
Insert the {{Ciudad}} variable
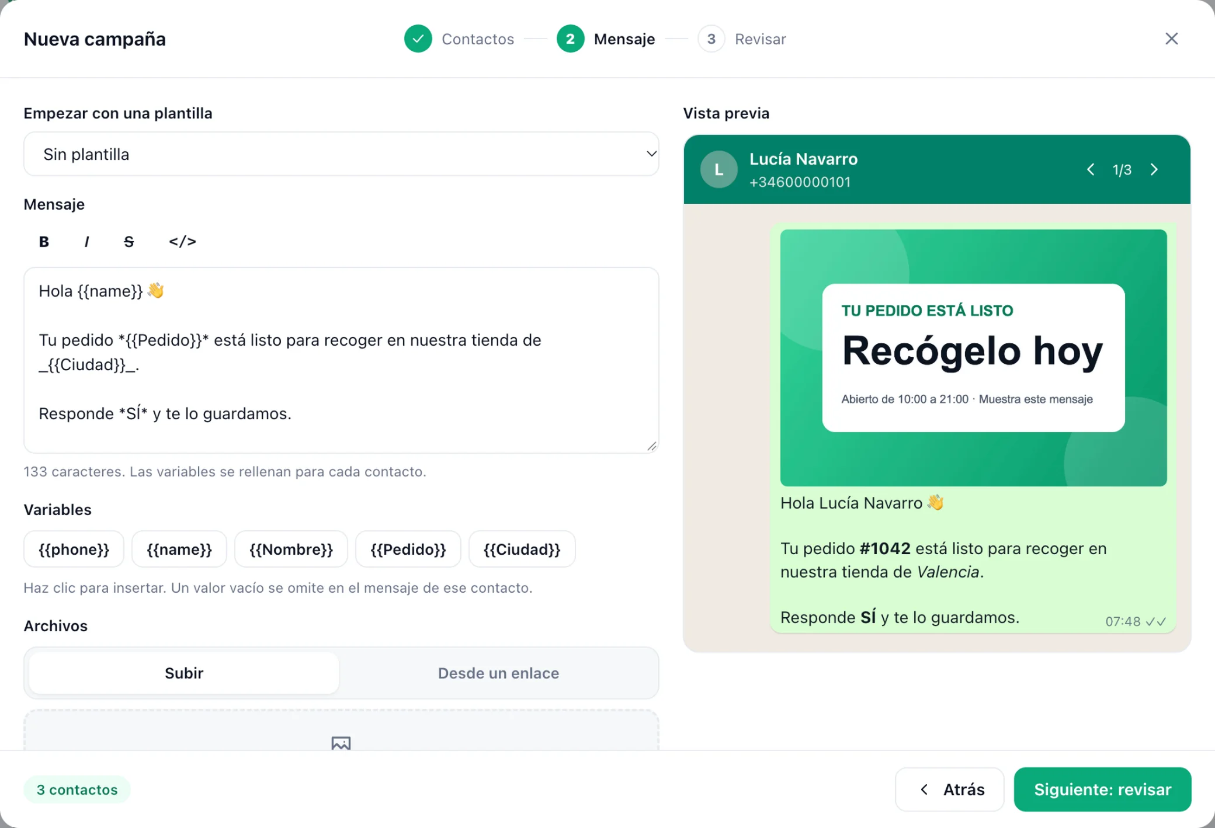coord(522,549)
